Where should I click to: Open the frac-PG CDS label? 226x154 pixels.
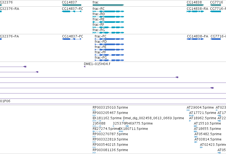tap(101, 57)
